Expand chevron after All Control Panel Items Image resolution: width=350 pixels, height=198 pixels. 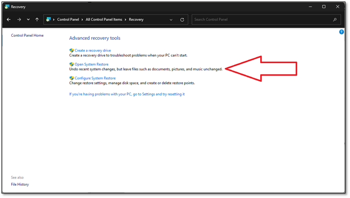point(126,19)
